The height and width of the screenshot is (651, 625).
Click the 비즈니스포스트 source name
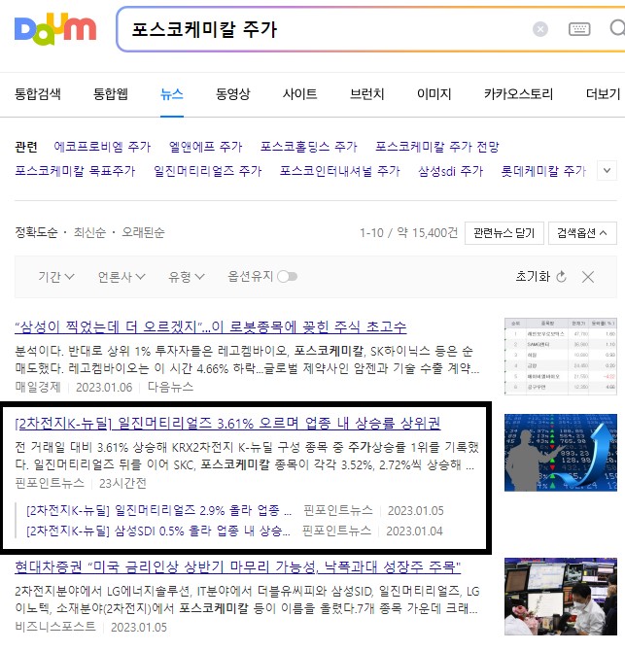click(55, 627)
